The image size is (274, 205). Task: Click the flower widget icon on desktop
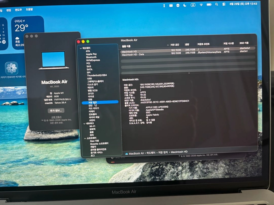click(12, 68)
